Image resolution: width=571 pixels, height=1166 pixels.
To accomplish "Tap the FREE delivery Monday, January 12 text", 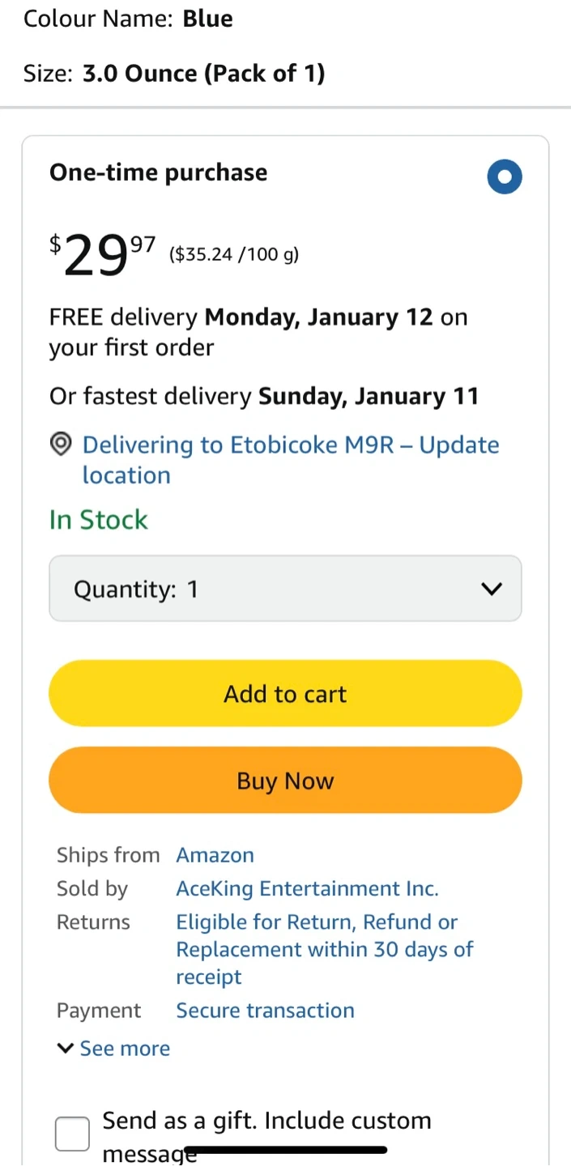I will pyautogui.click(x=258, y=332).
